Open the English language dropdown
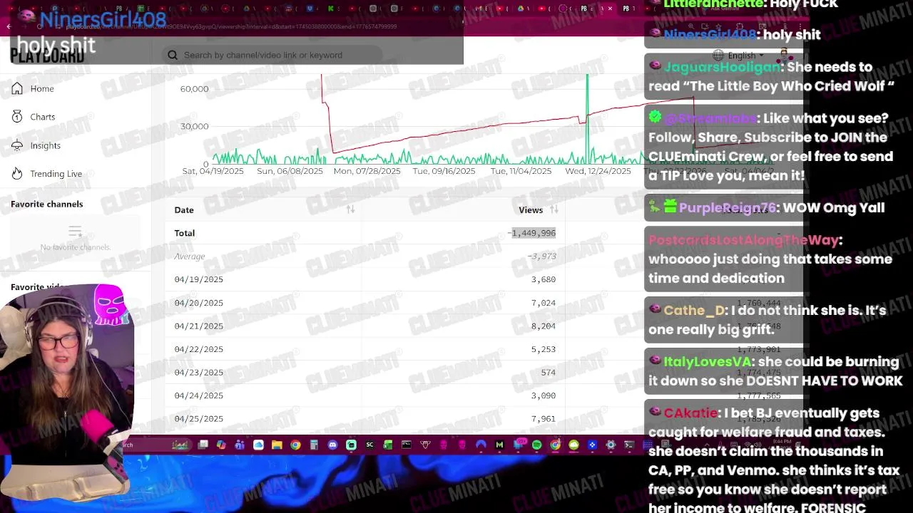 (745, 56)
